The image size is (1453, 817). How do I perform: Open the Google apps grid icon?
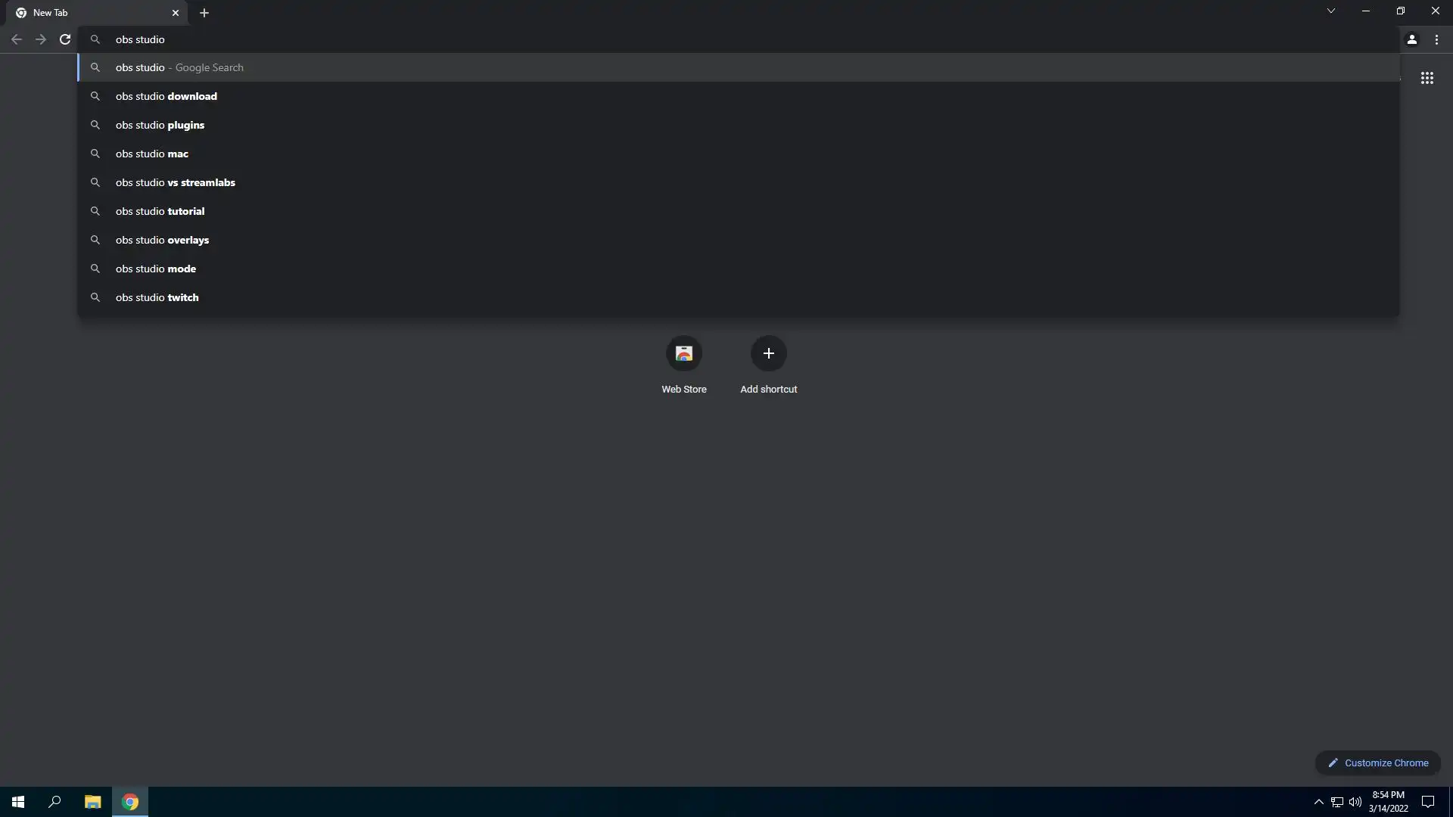pyautogui.click(x=1427, y=78)
